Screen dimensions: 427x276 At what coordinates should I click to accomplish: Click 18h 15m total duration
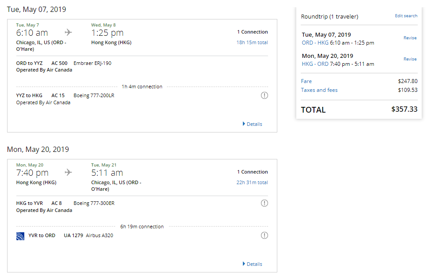[252, 42]
